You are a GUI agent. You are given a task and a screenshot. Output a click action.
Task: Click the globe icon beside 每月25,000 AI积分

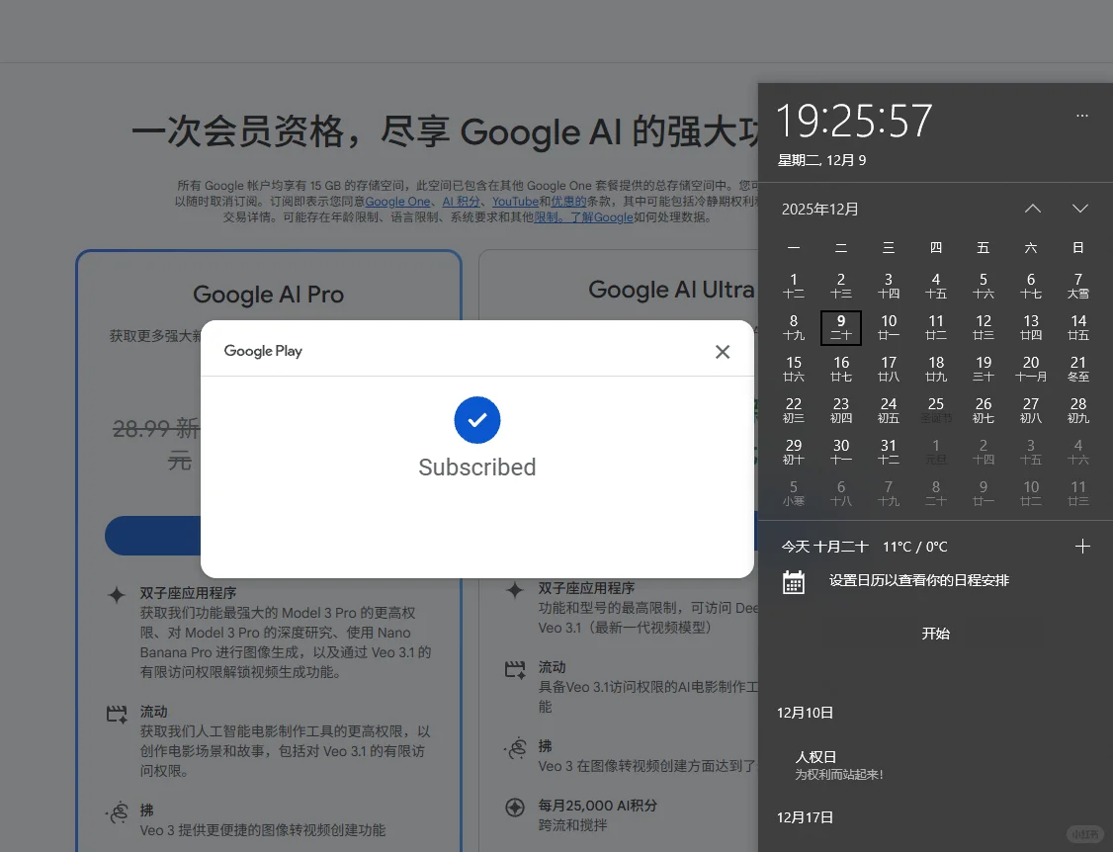pos(515,806)
